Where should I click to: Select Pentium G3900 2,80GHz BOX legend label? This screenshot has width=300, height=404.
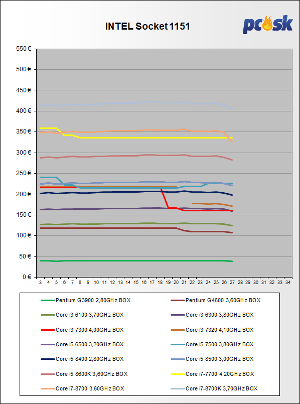pos(93,300)
